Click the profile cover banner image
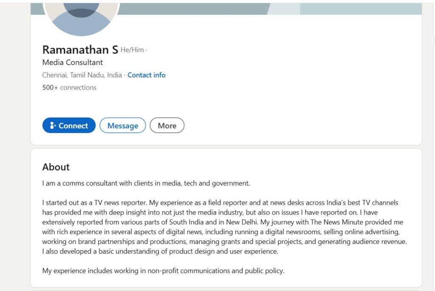Viewport: 435px width, 291px height. click(191, 8)
